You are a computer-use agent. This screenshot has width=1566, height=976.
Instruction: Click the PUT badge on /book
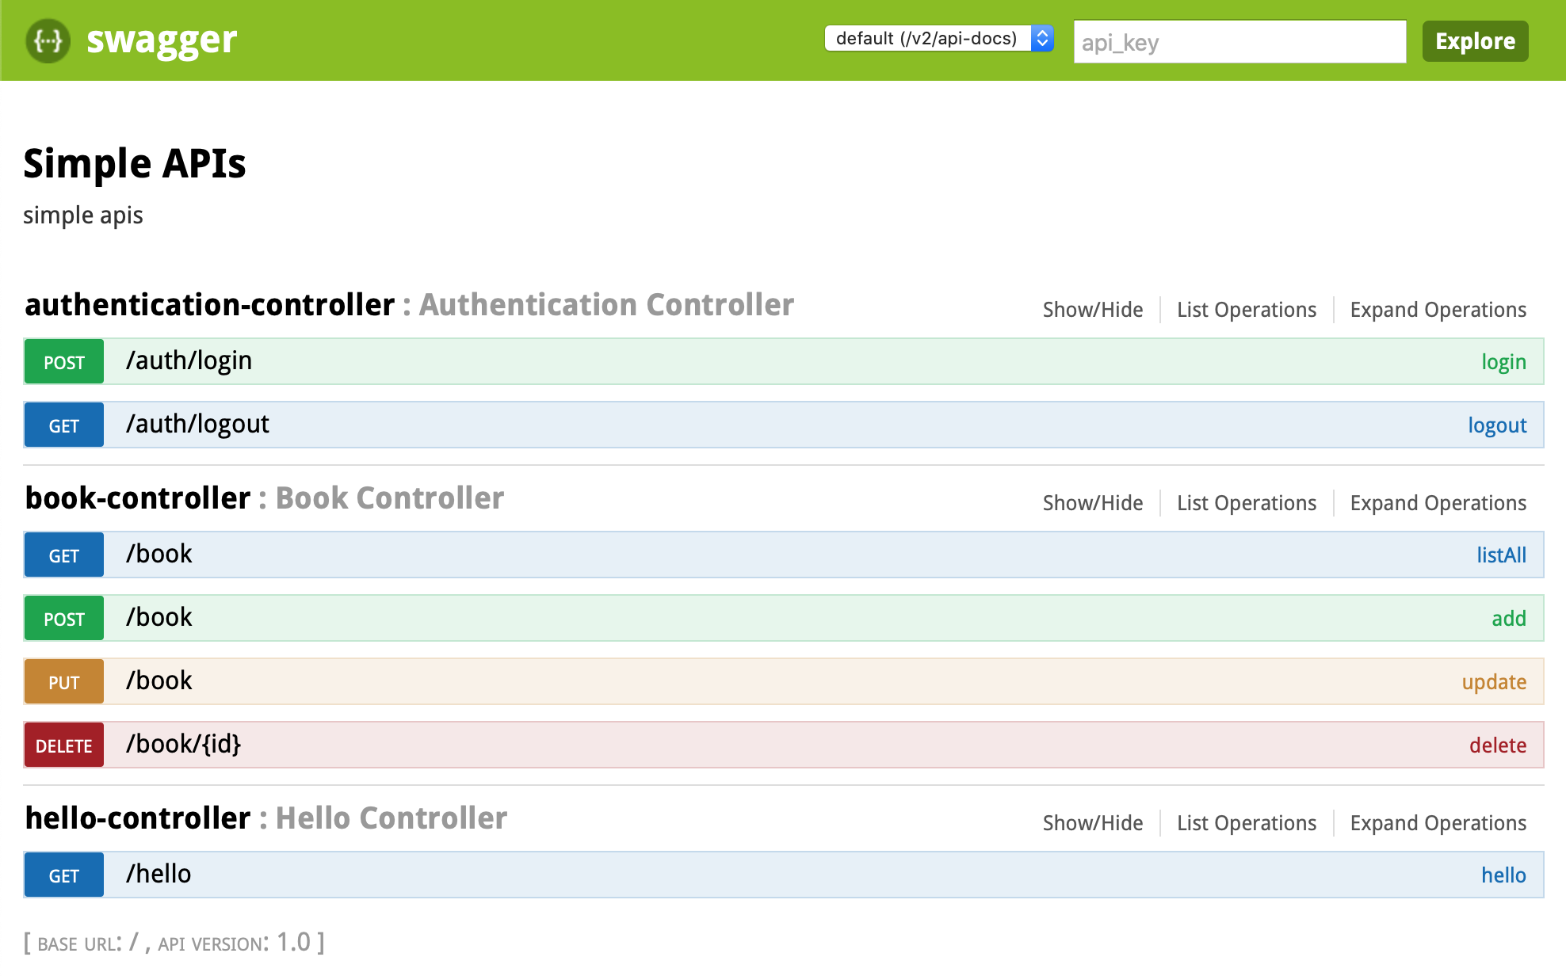[x=63, y=681]
